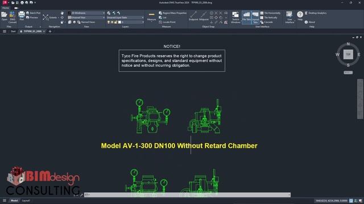This screenshot has width=364, height=204.
Task: Cascade open windows
Action: point(266,22)
